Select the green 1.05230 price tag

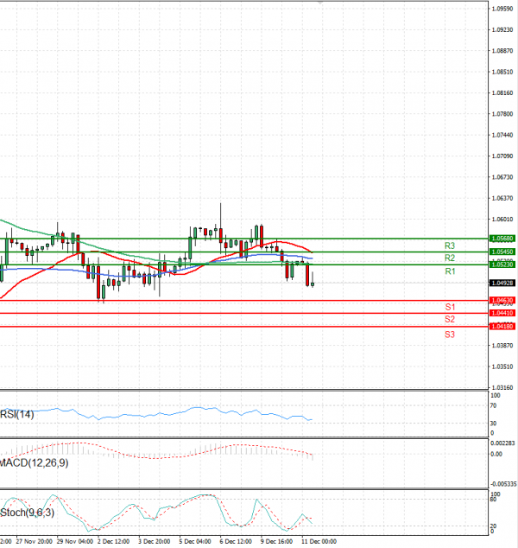[x=502, y=264]
